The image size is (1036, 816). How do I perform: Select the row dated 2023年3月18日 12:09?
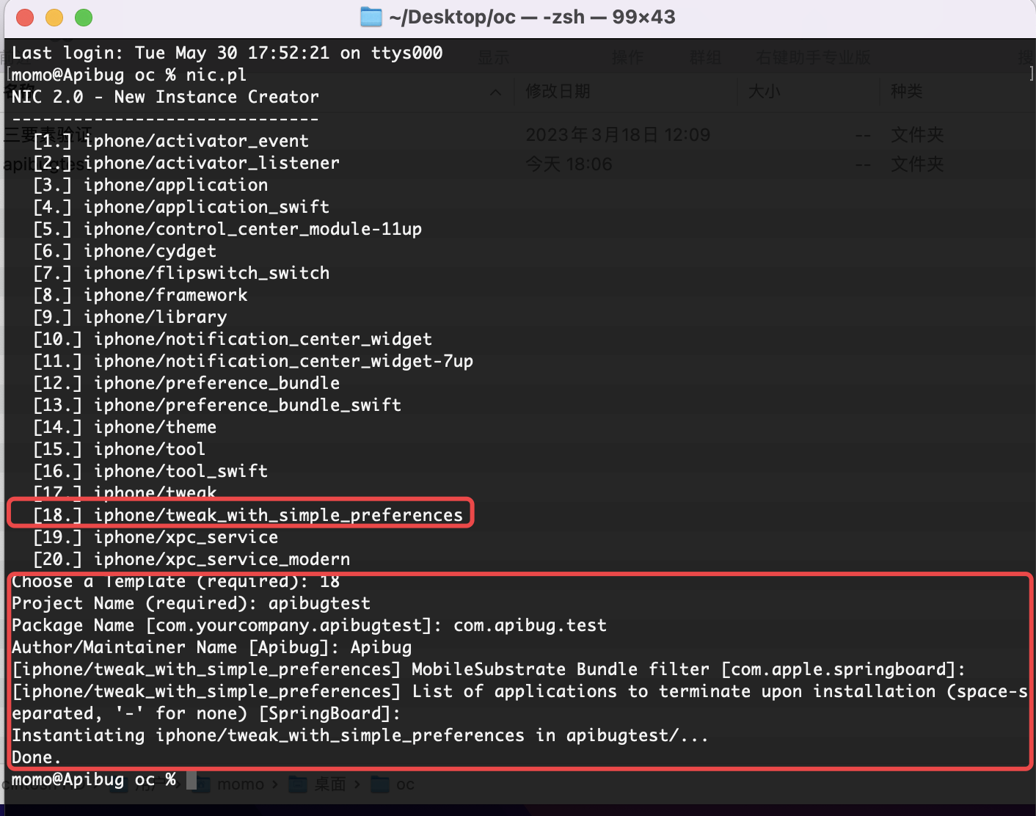coord(618,135)
